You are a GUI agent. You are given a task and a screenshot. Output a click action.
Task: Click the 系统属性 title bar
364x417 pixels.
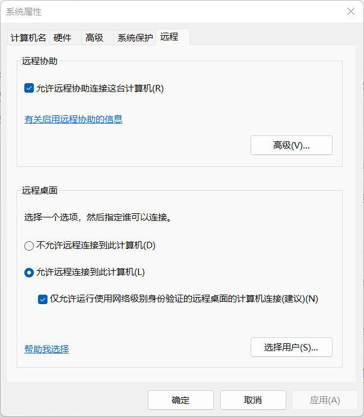point(178,11)
